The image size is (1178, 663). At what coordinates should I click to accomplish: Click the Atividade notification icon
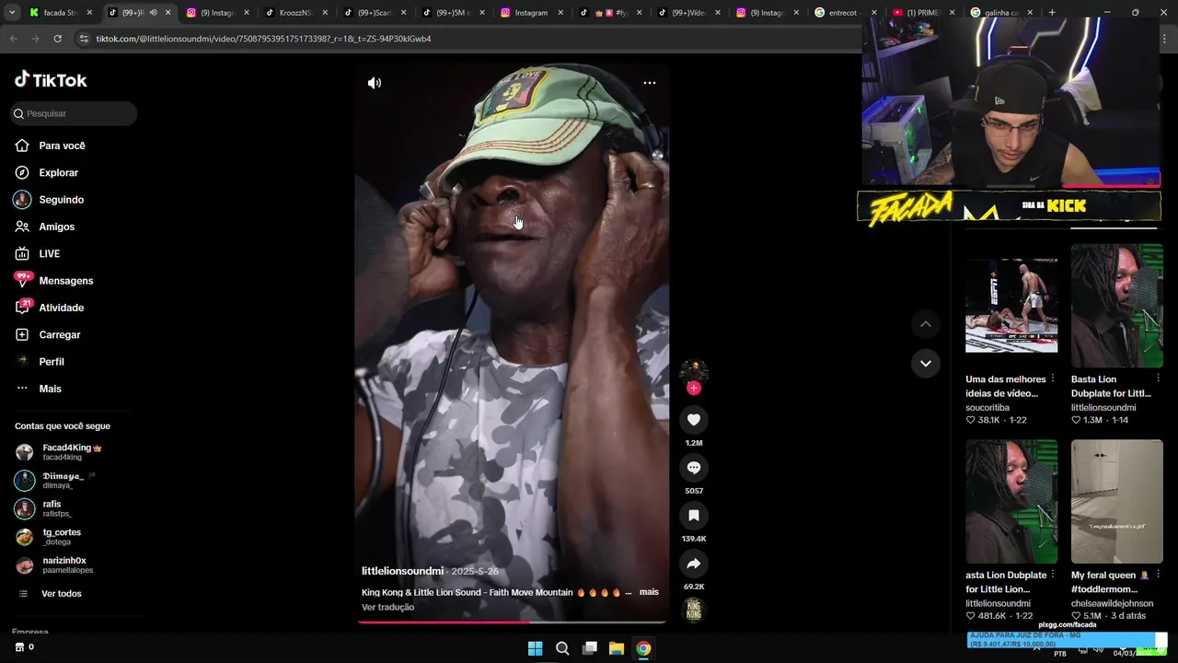(22, 308)
